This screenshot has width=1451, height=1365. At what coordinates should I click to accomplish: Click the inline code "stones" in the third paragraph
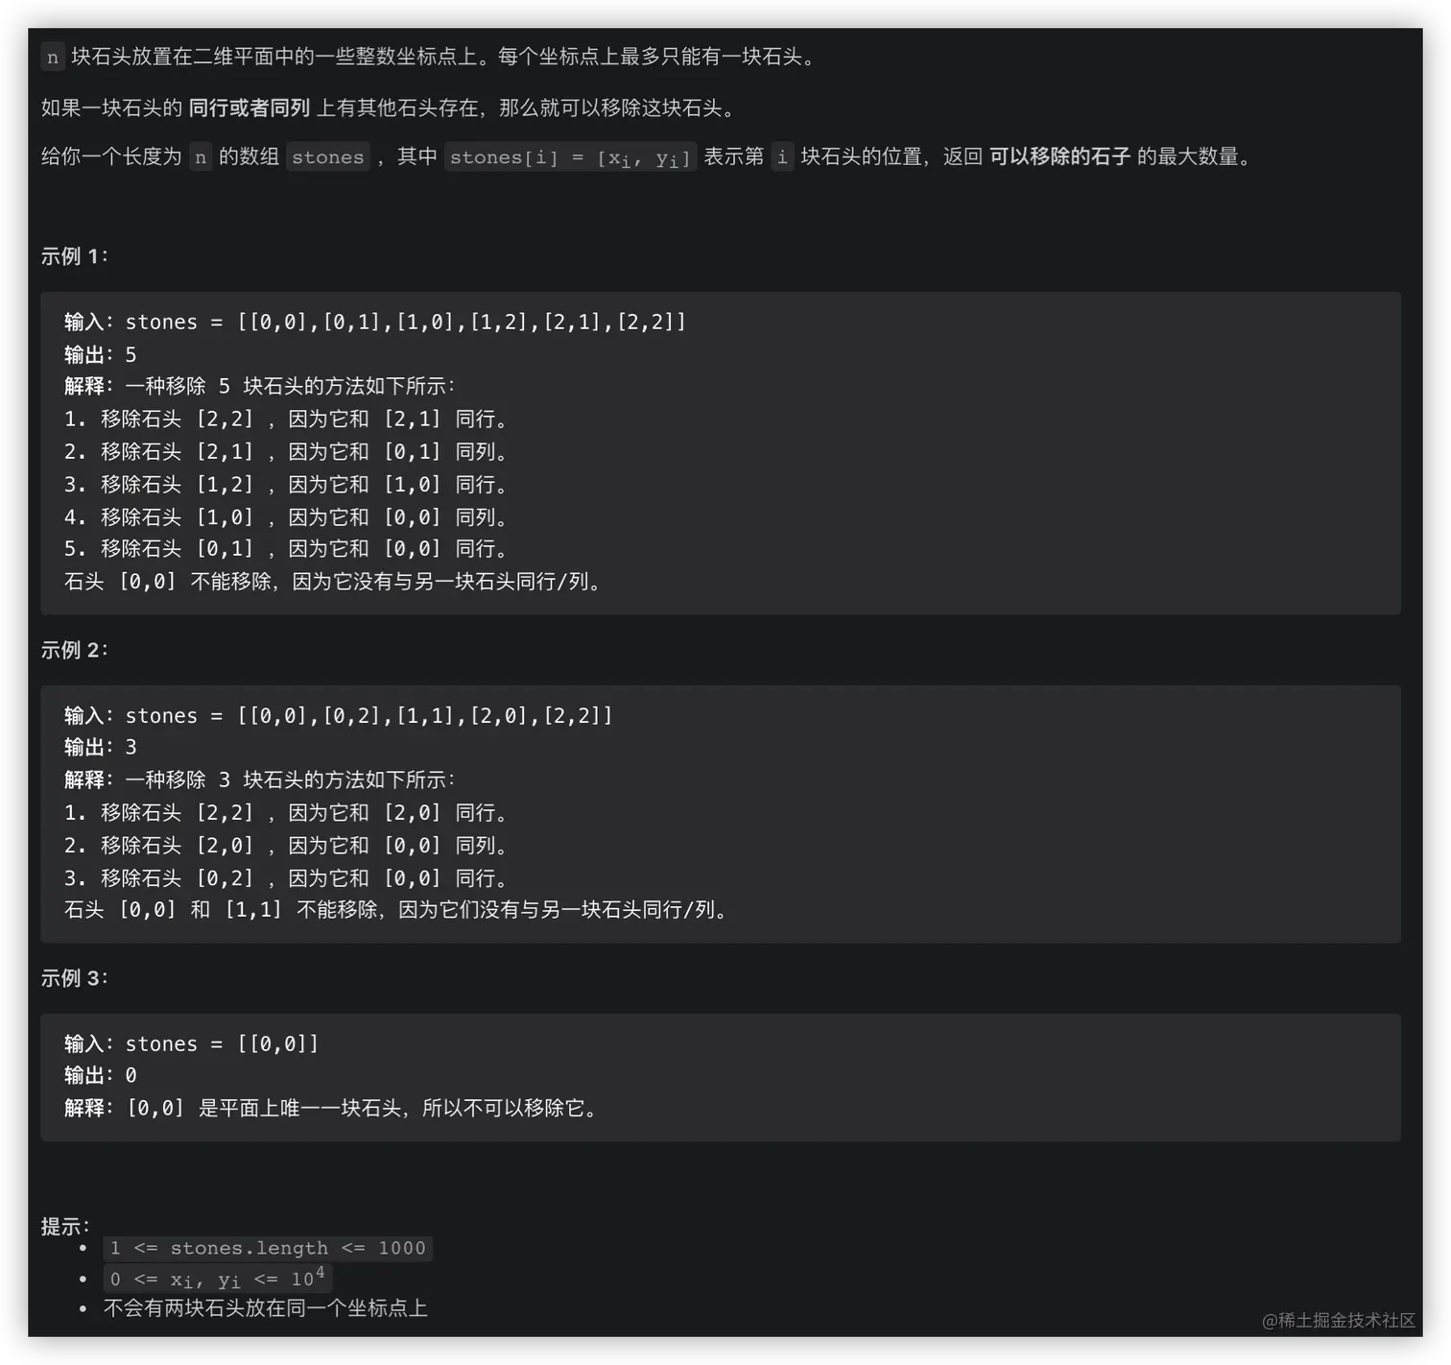coord(327,157)
